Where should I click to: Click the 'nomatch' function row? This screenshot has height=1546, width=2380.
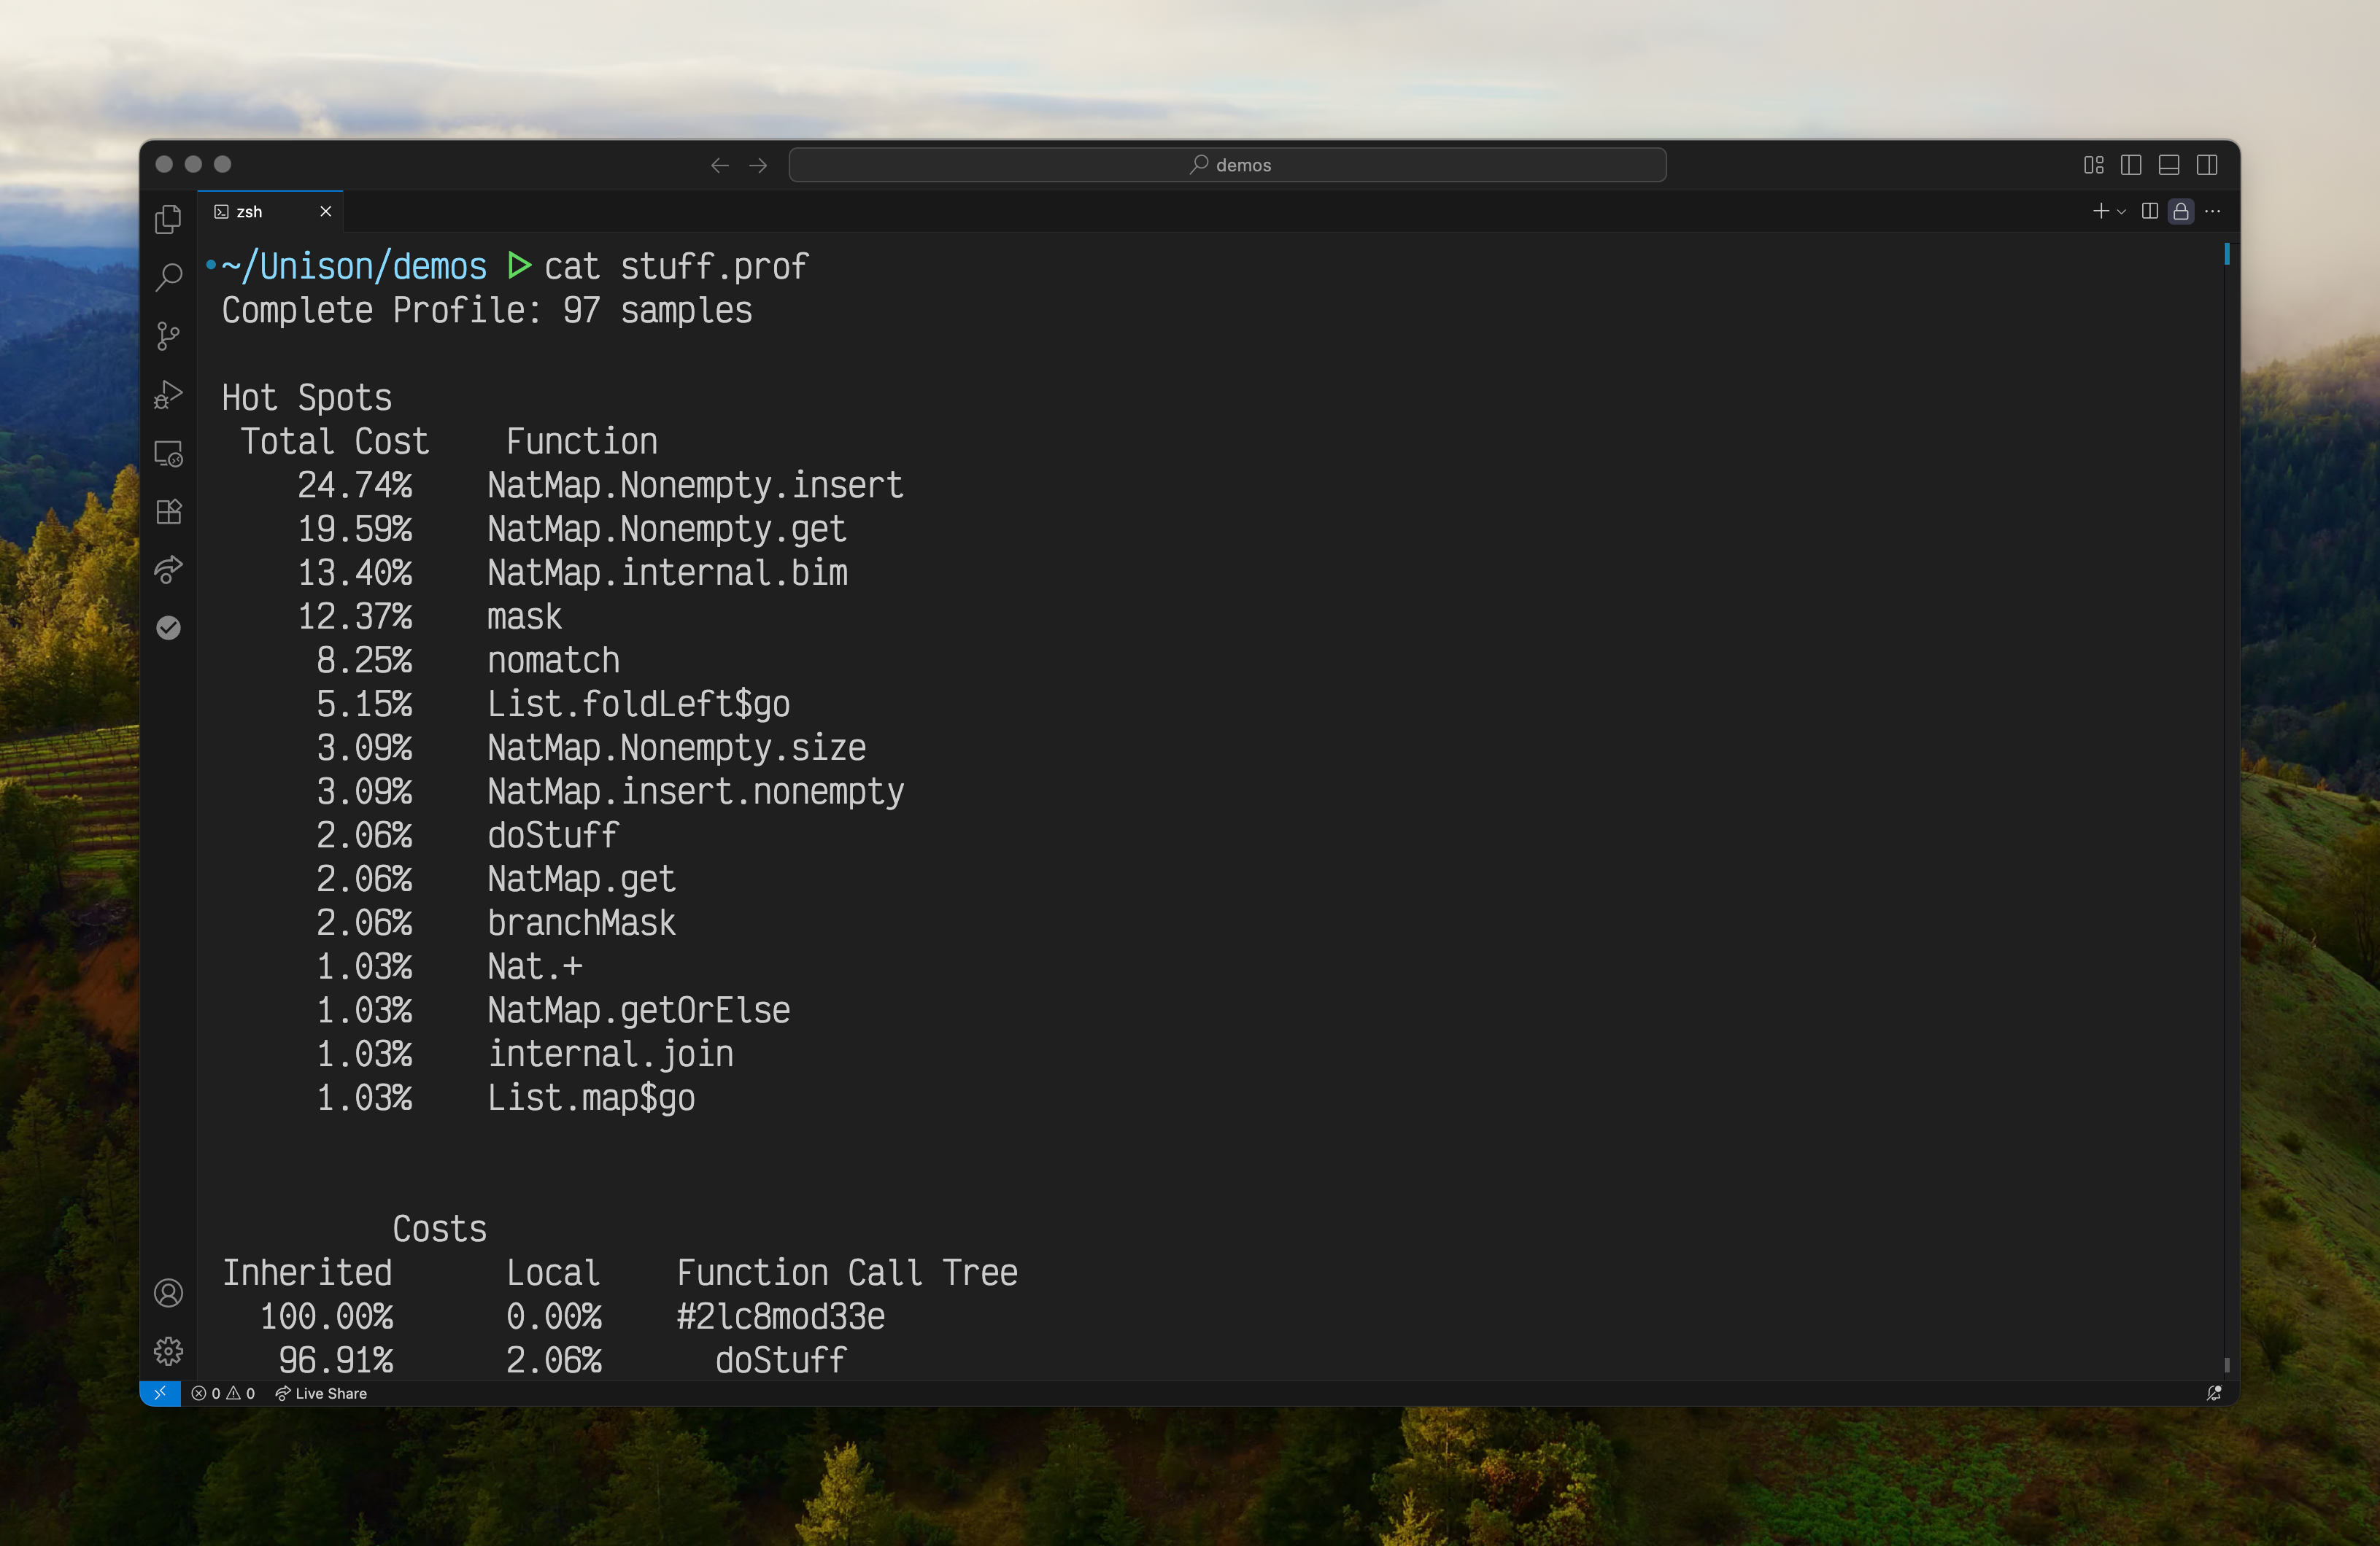point(553,661)
